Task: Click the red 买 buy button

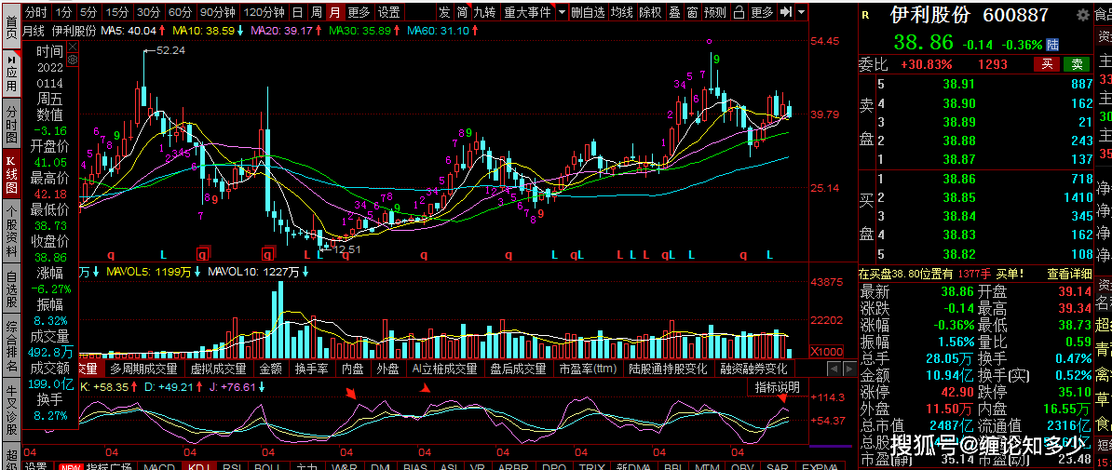Action: pos(1046,64)
